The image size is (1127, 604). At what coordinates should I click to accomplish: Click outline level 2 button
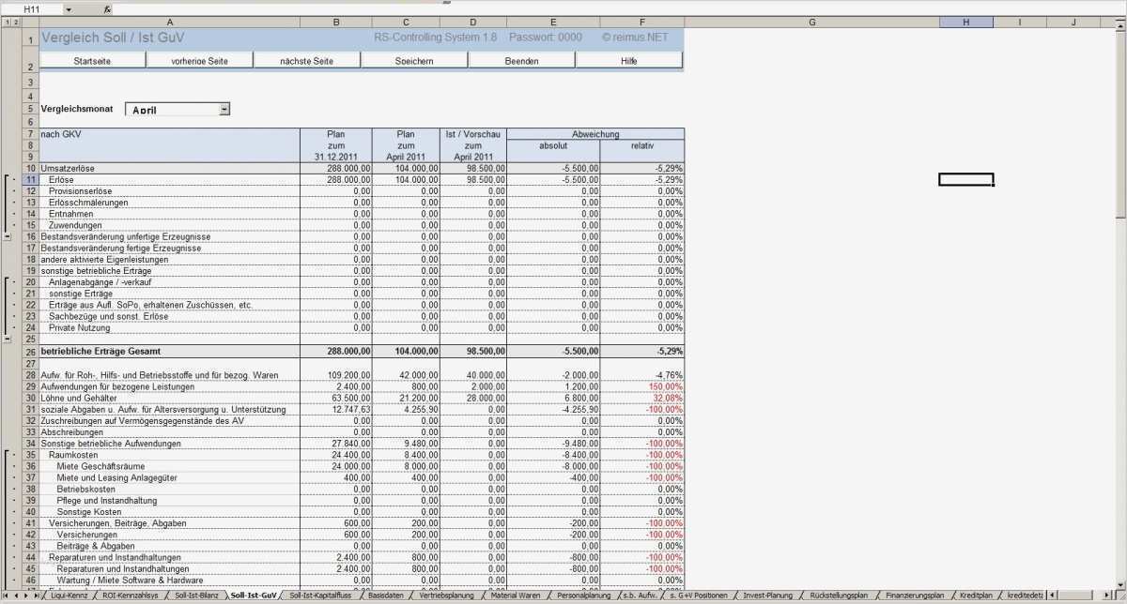click(x=17, y=21)
